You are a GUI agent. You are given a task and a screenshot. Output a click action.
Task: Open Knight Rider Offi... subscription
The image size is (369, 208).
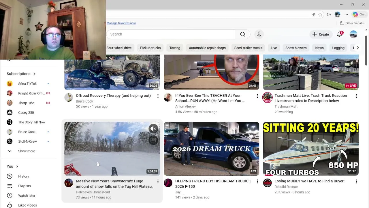[28, 93]
